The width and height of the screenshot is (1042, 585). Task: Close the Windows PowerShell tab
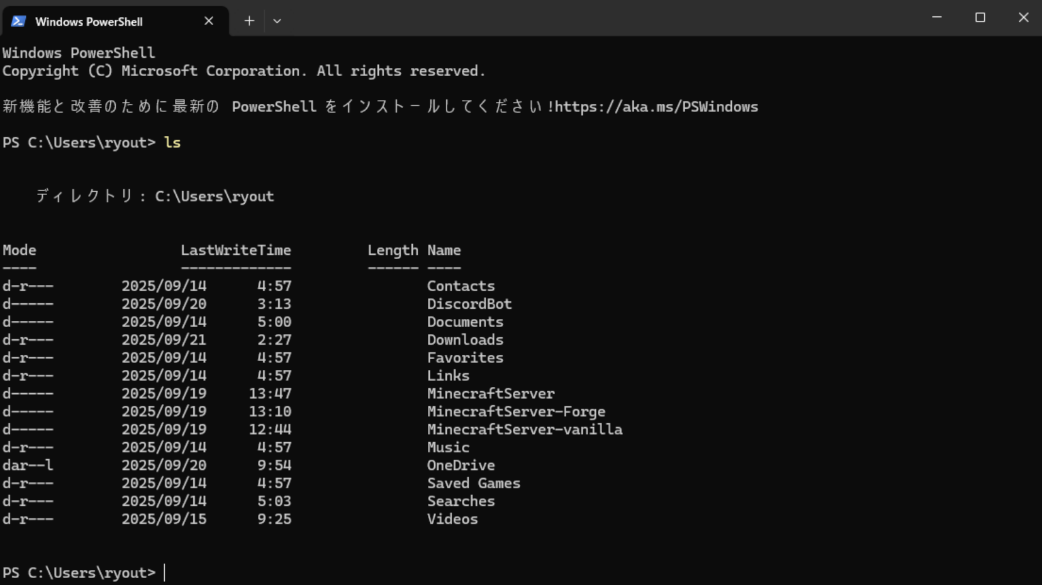(209, 21)
